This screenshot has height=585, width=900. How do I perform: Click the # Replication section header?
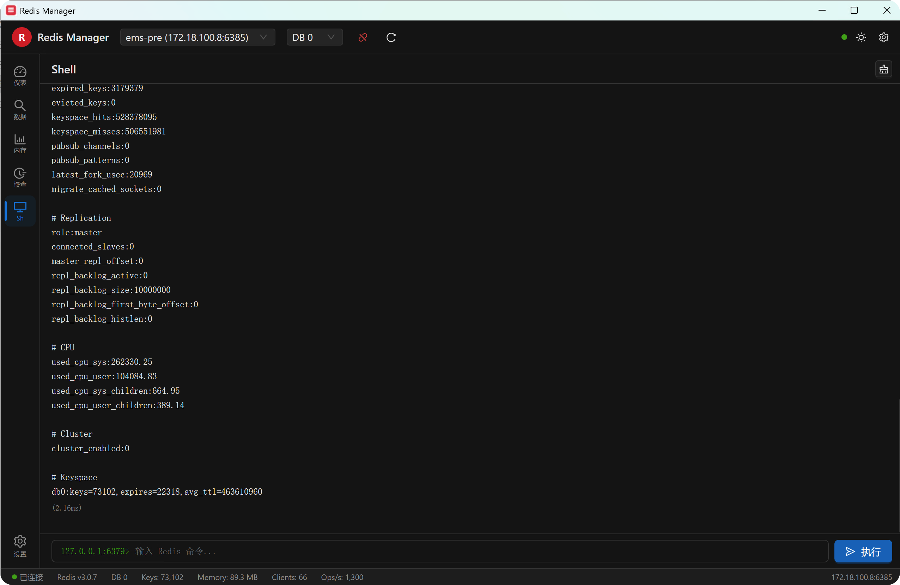coord(81,218)
